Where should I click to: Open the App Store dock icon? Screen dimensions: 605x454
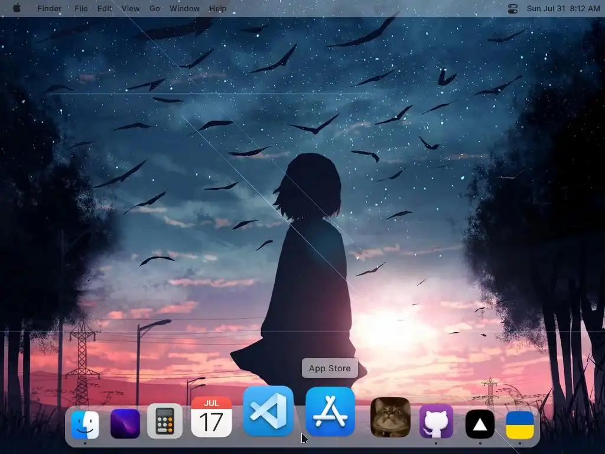(330, 411)
